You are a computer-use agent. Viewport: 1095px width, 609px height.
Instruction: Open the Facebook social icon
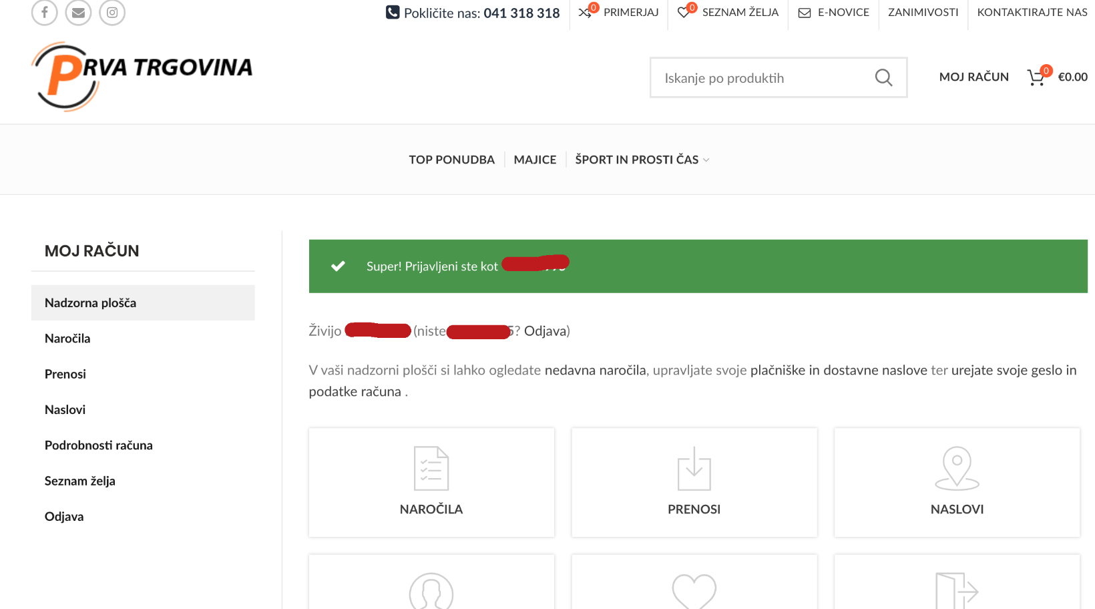tap(45, 13)
